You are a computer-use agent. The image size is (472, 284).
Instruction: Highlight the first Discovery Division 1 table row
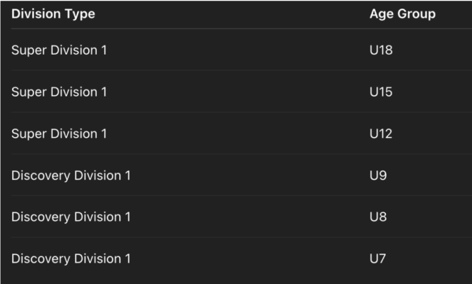tap(235, 175)
